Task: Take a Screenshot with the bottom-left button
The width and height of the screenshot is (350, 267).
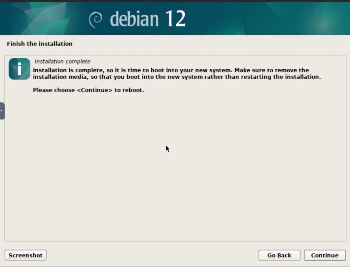Action: pos(26,255)
